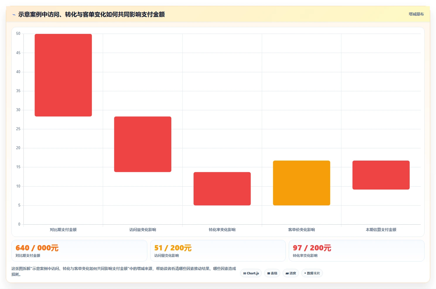The image size is (436, 289).
Task: Click the chart title 示意案例中访问、转化与客单变化
Action: pos(91,14)
